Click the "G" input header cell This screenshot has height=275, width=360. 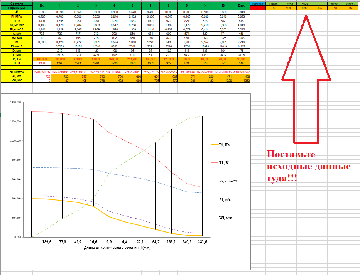tap(320, 4)
